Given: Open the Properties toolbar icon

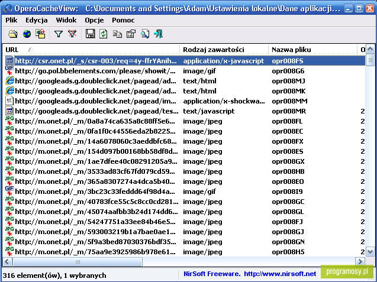Looking at the screenshot, I should (x=131, y=34).
